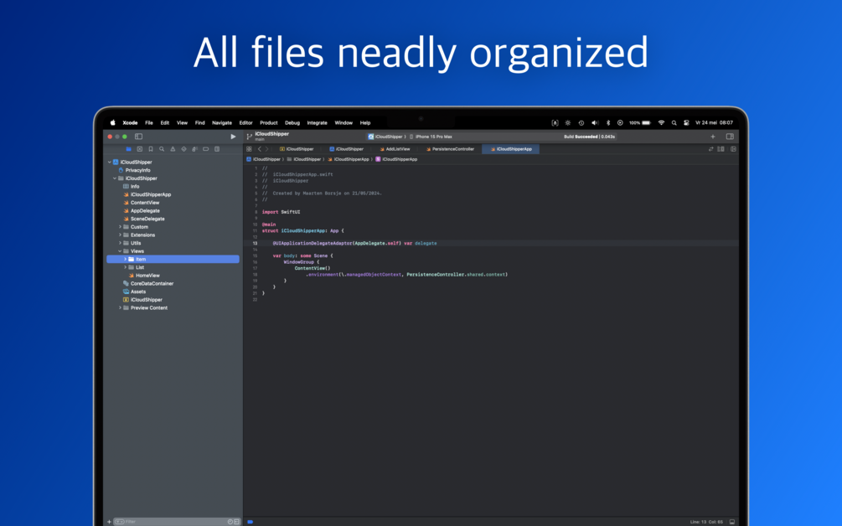
Task: Collapse the Views folder
Action: click(121, 251)
